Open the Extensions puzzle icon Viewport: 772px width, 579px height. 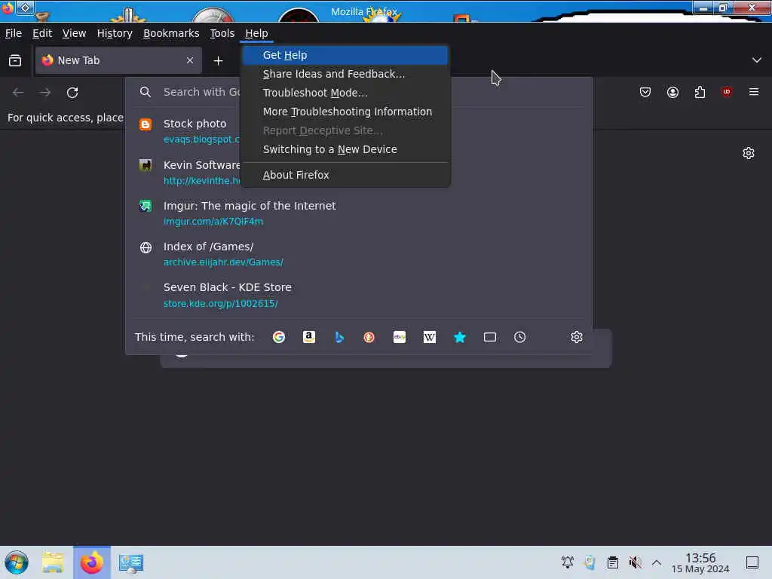coord(700,92)
